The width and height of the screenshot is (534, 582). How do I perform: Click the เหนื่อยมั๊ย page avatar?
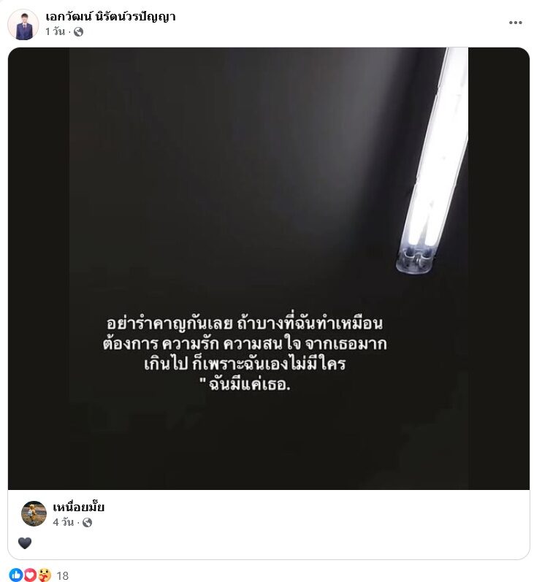pyautogui.click(x=34, y=513)
